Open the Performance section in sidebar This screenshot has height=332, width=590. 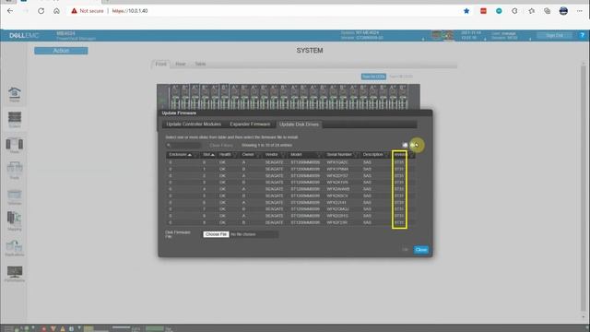point(15,274)
